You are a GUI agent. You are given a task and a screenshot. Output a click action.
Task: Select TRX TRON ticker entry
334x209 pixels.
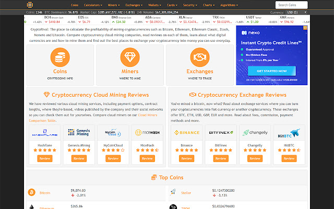click(x=229, y=20)
